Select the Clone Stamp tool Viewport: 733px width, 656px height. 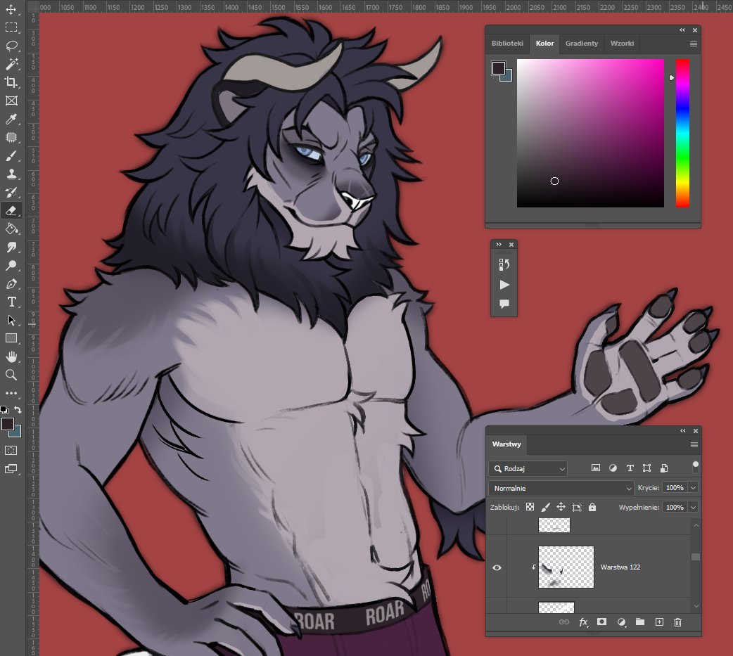[x=11, y=174]
